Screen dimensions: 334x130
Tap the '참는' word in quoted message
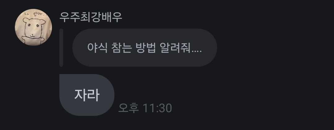pyautogui.click(x=121, y=48)
